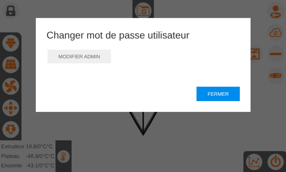The height and width of the screenshot is (172, 286).
Task: Open the G-code files folder icon
Action: [143, 10]
